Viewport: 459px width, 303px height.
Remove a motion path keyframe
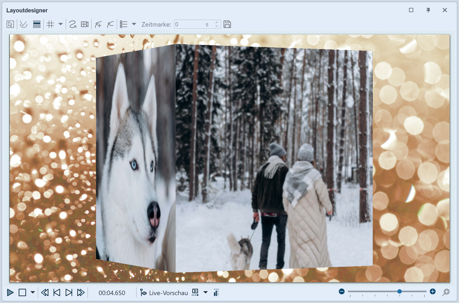point(110,24)
